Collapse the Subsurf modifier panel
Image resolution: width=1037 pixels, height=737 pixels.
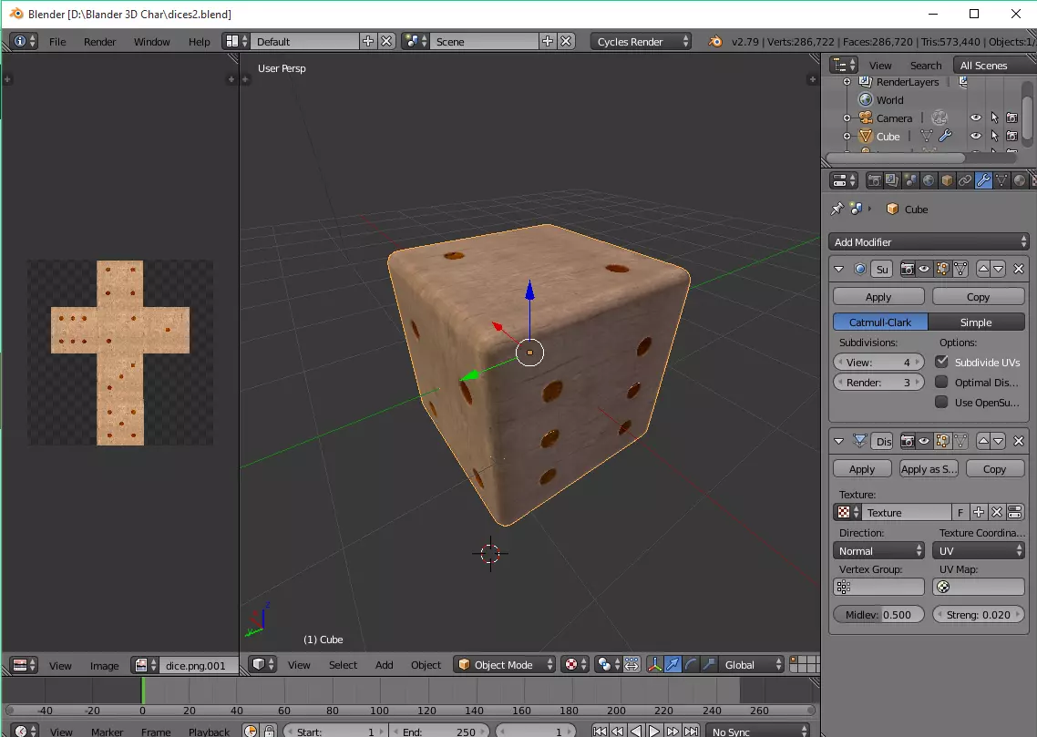(838, 269)
